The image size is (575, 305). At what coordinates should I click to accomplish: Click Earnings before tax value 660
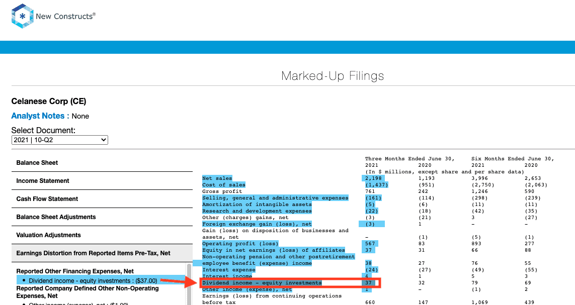click(370, 302)
